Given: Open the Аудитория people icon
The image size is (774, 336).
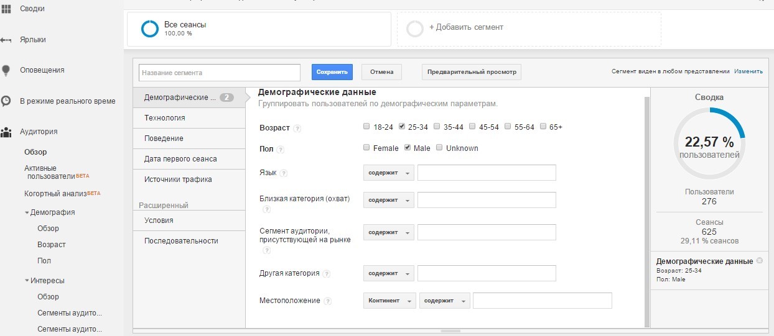Looking at the screenshot, I should [x=6, y=132].
